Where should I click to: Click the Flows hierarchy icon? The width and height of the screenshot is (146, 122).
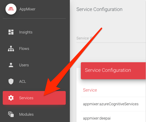click(11, 49)
